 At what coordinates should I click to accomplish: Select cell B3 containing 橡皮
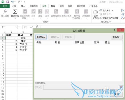tap(23, 41)
